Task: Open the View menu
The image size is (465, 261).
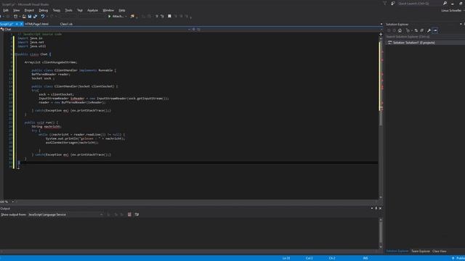Action: 16,10
